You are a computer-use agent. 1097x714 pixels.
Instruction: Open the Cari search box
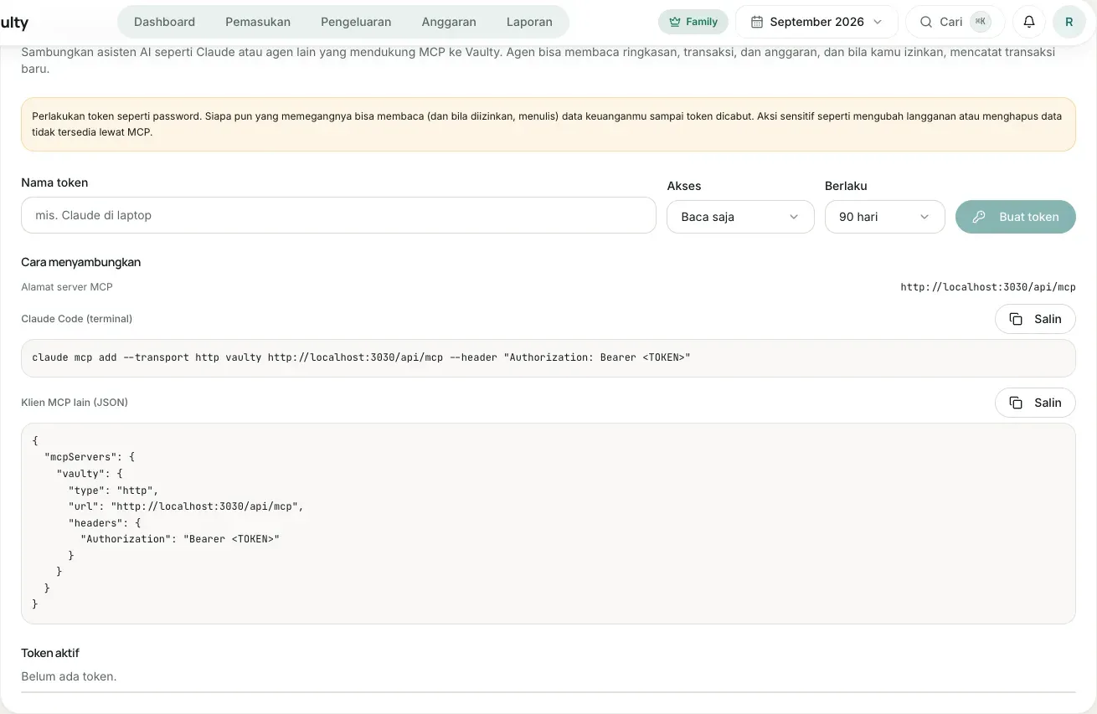(955, 22)
